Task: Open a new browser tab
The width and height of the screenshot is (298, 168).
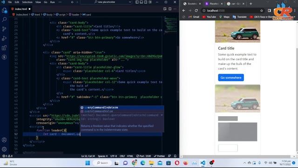Action: pos(251,4)
